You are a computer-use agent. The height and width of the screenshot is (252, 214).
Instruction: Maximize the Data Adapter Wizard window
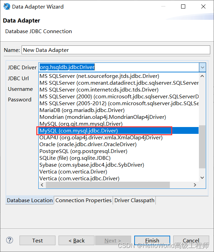coord(183,6)
